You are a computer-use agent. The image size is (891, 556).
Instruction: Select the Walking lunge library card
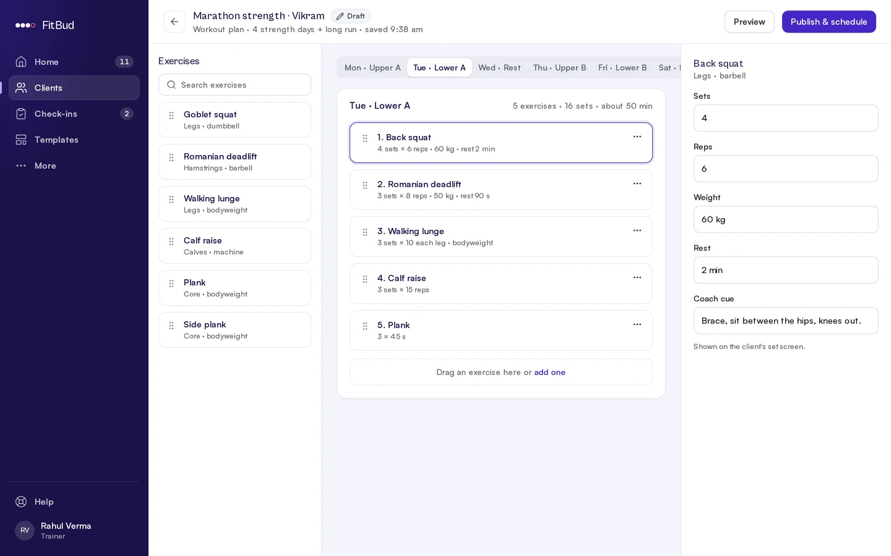tap(235, 204)
